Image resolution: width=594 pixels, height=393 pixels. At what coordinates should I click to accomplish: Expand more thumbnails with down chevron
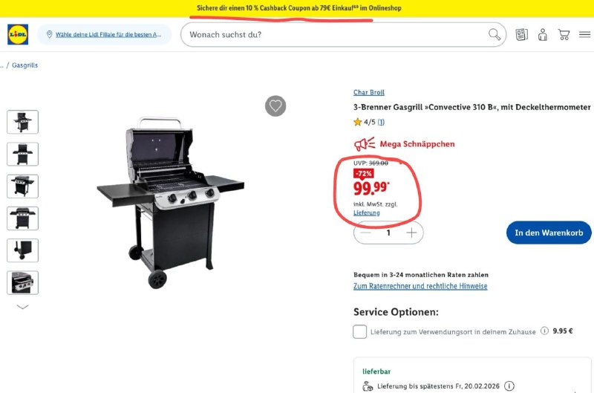23,307
